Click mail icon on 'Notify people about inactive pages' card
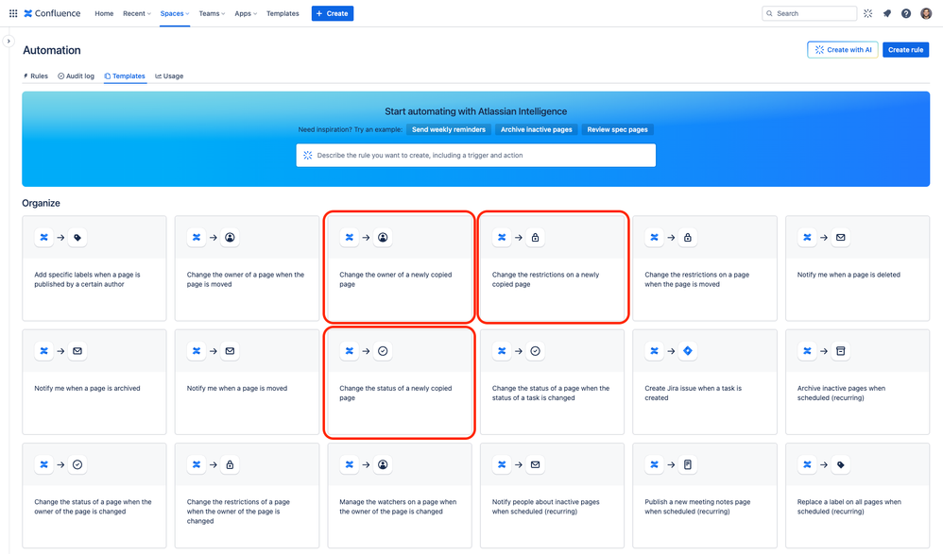The height and width of the screenshot is (554, 943). (x=535, y=464)
